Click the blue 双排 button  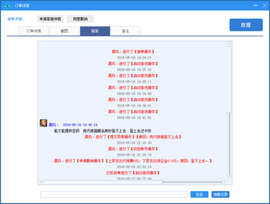pos(246,25)
